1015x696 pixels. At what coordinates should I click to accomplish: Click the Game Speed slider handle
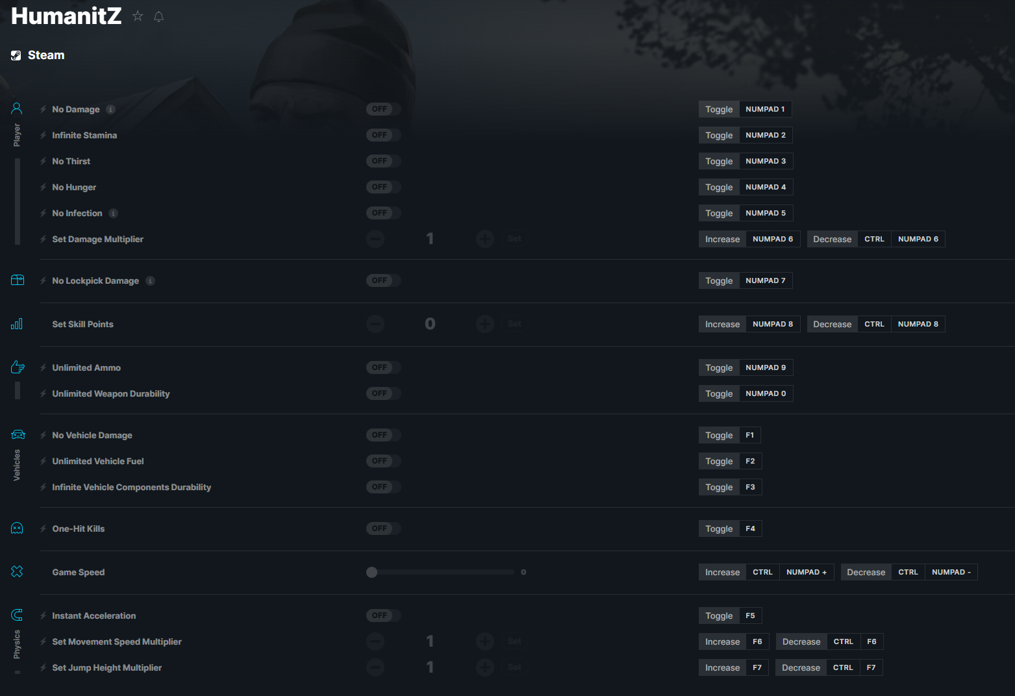tap(371, 572)
